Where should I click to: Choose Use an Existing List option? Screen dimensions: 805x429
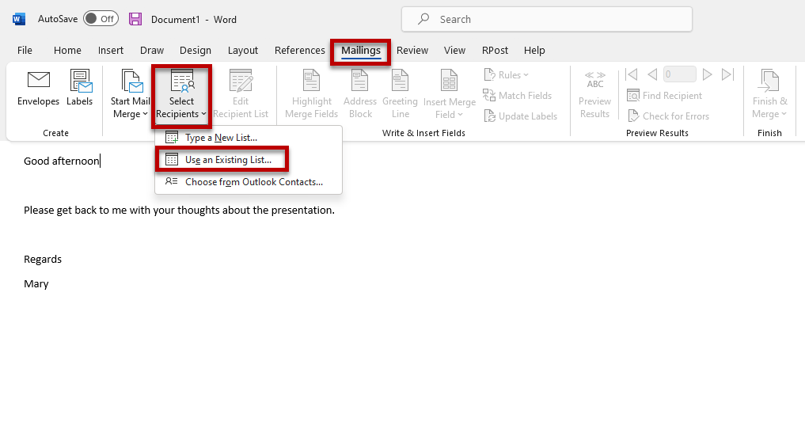[228, 160]
